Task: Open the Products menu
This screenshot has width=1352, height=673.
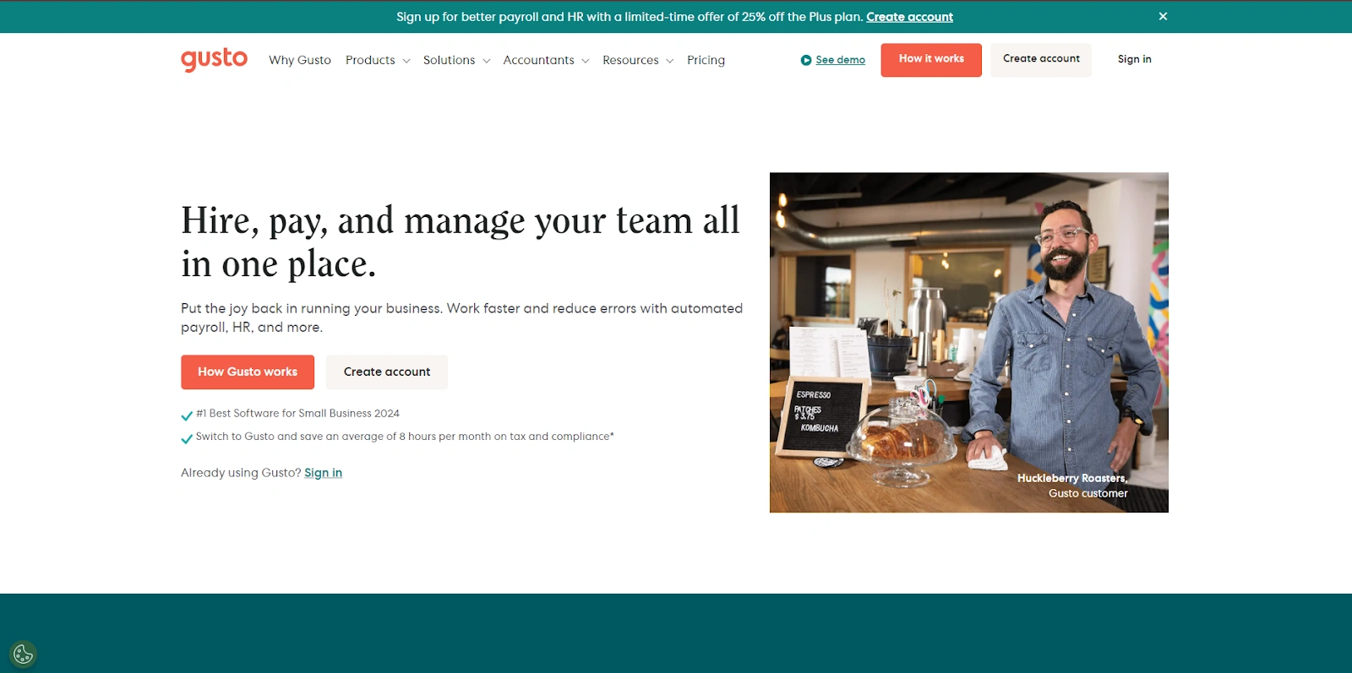Action: 370,60
